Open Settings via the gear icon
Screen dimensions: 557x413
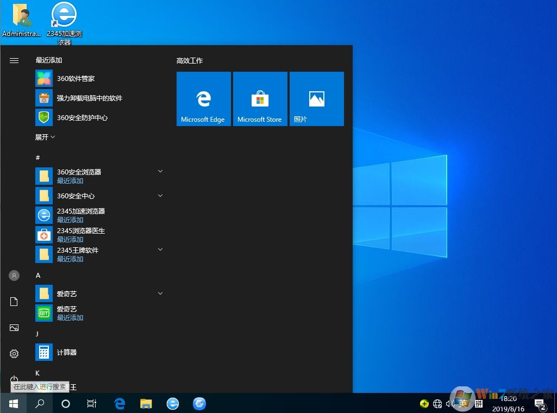tap(14, 353)
